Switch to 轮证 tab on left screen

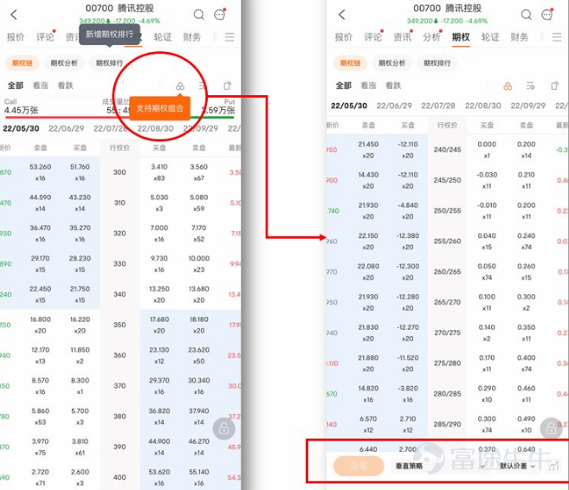click(163, 37)
